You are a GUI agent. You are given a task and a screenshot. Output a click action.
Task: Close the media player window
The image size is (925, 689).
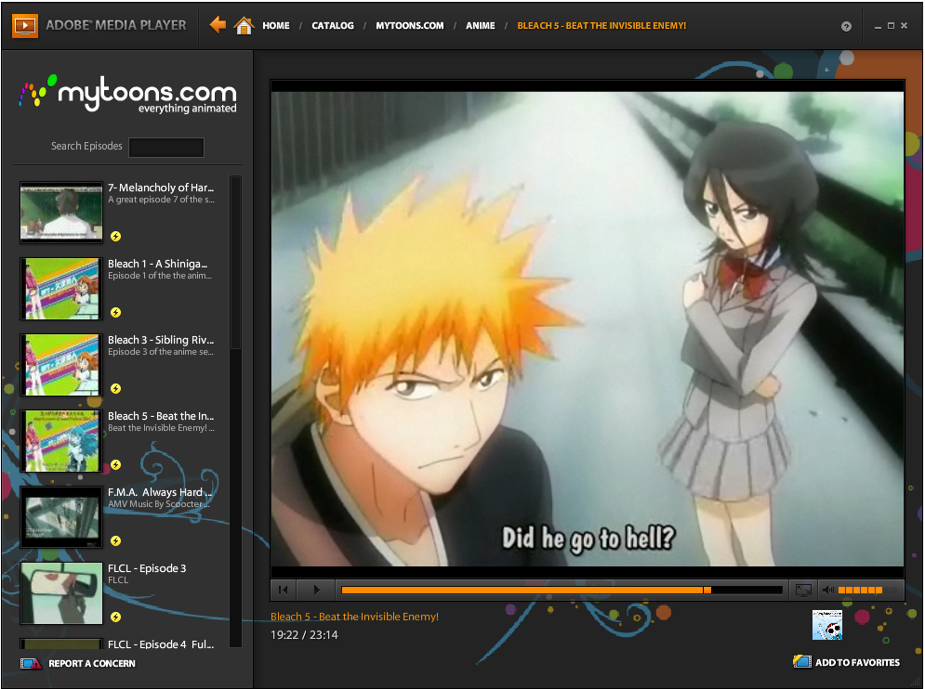pos(904,26)
